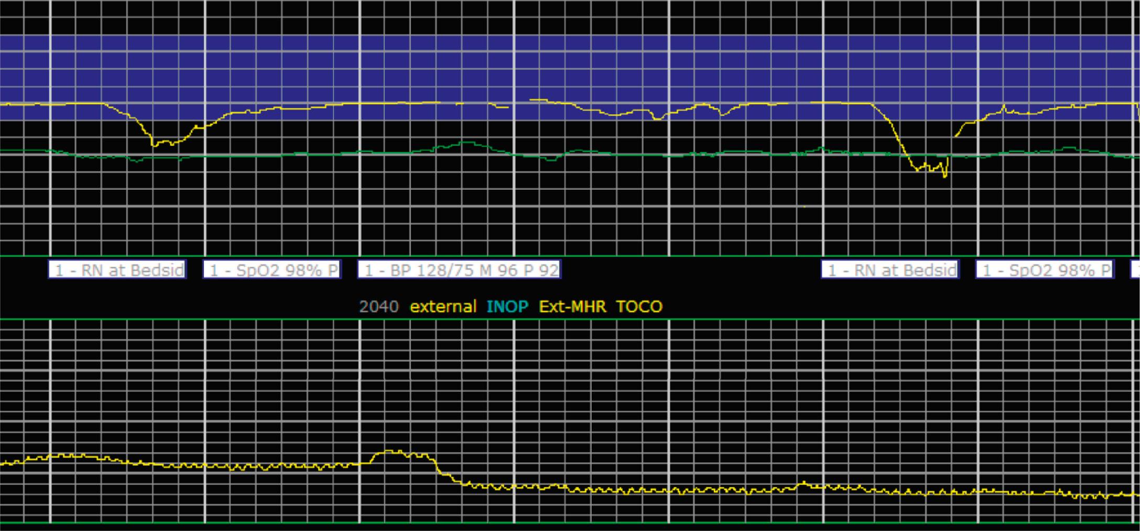Select the "1 - BP 128/75 M 96 P 92" annotation

[459, 269]
